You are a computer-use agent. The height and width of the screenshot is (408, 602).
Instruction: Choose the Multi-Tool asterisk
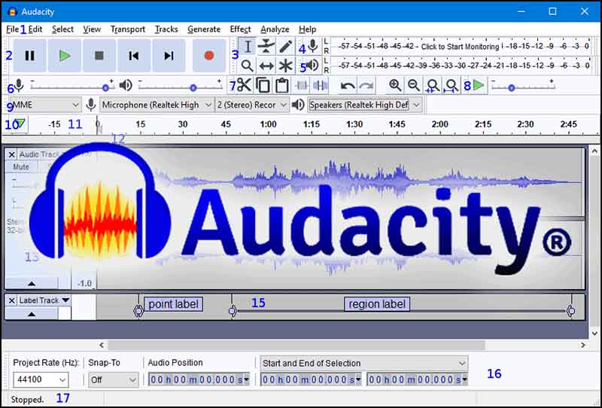point(285,65)
